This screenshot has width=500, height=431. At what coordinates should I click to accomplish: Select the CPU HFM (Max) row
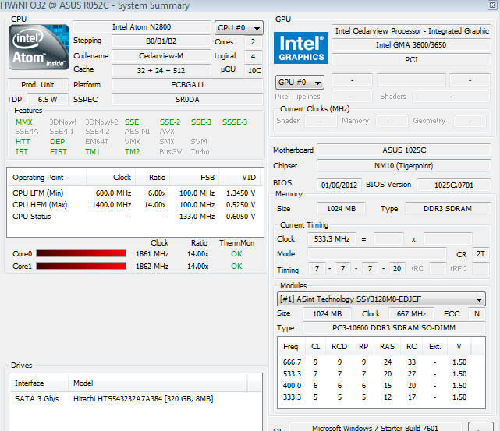[x=134, y=205]
